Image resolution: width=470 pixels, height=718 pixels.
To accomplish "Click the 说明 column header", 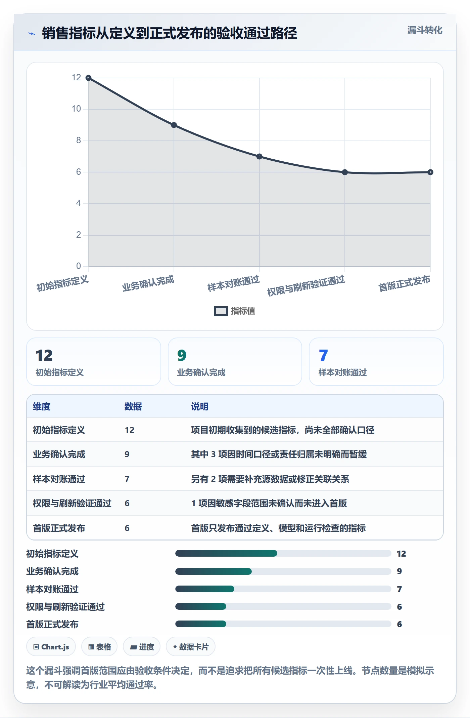I will 200,406.
